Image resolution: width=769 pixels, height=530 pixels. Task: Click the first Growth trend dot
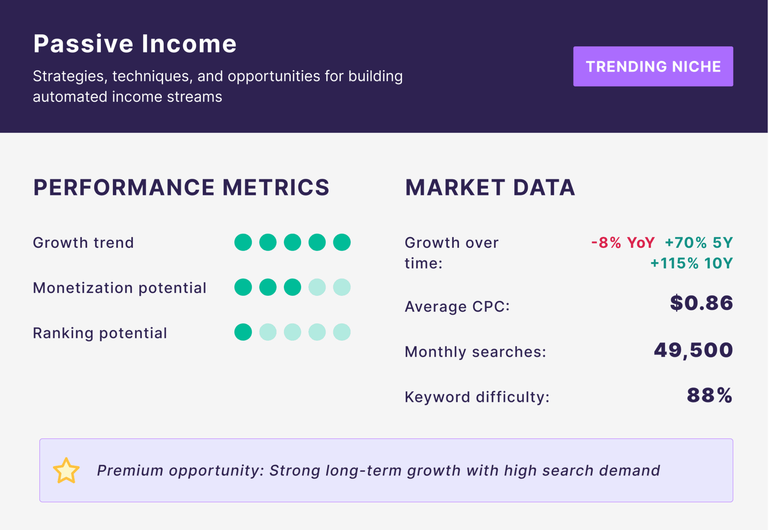click(x=243, y=243)
